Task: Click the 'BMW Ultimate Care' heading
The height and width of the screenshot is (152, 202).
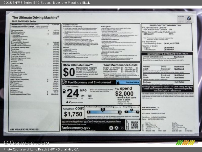Action: (x=78, y=65)
